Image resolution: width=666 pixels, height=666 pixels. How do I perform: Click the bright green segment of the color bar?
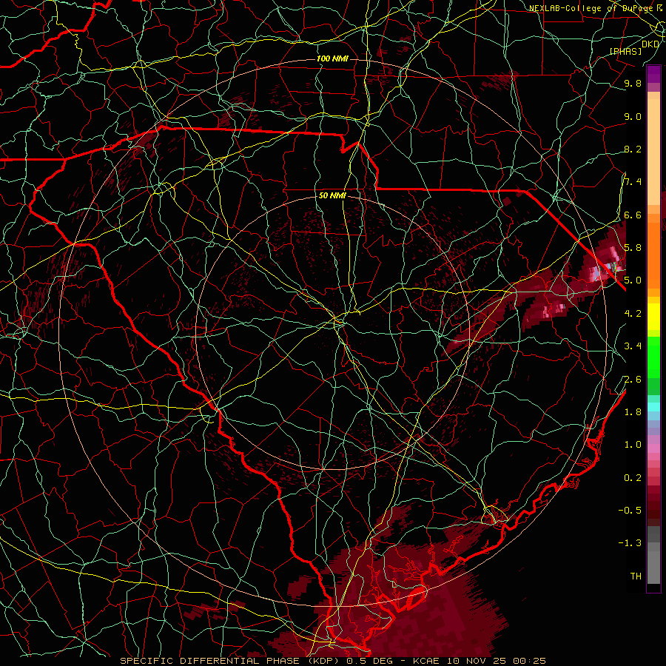click(653, 357)
